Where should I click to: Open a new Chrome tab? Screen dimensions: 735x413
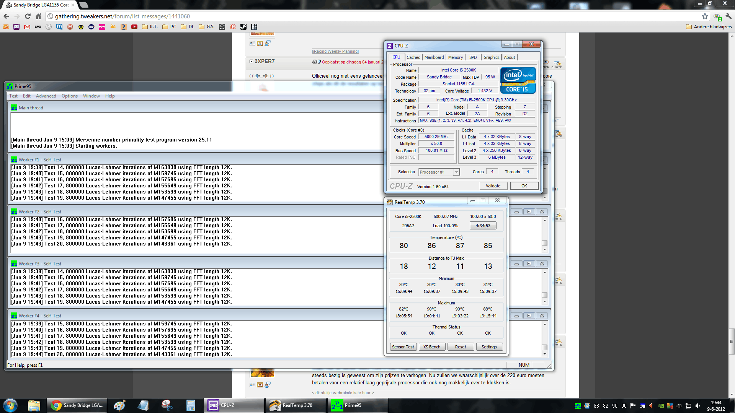(x=83, y=5)
